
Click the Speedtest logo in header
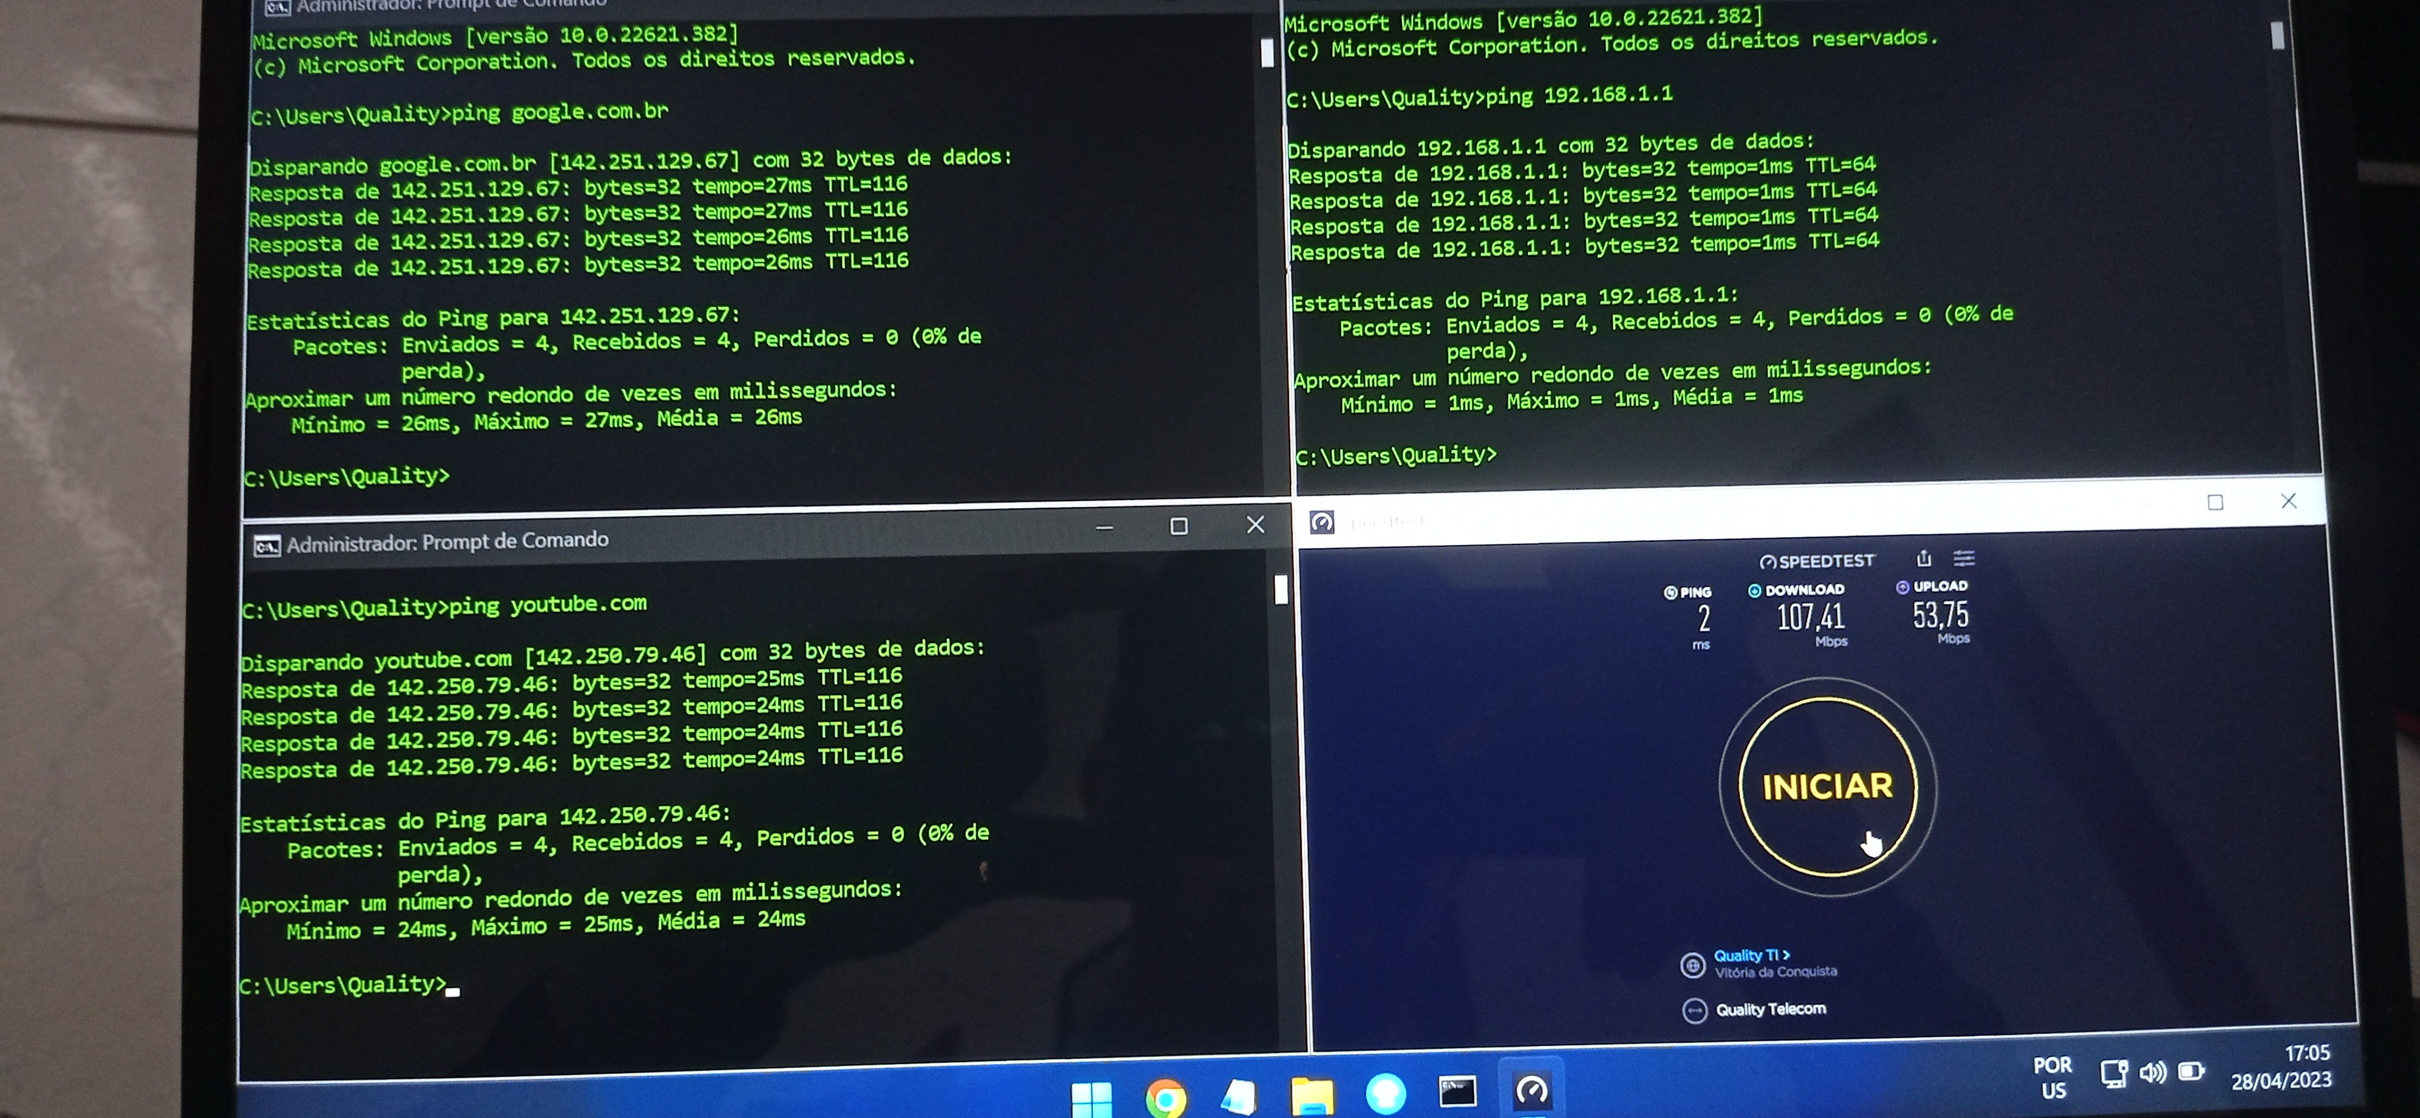1817,561
